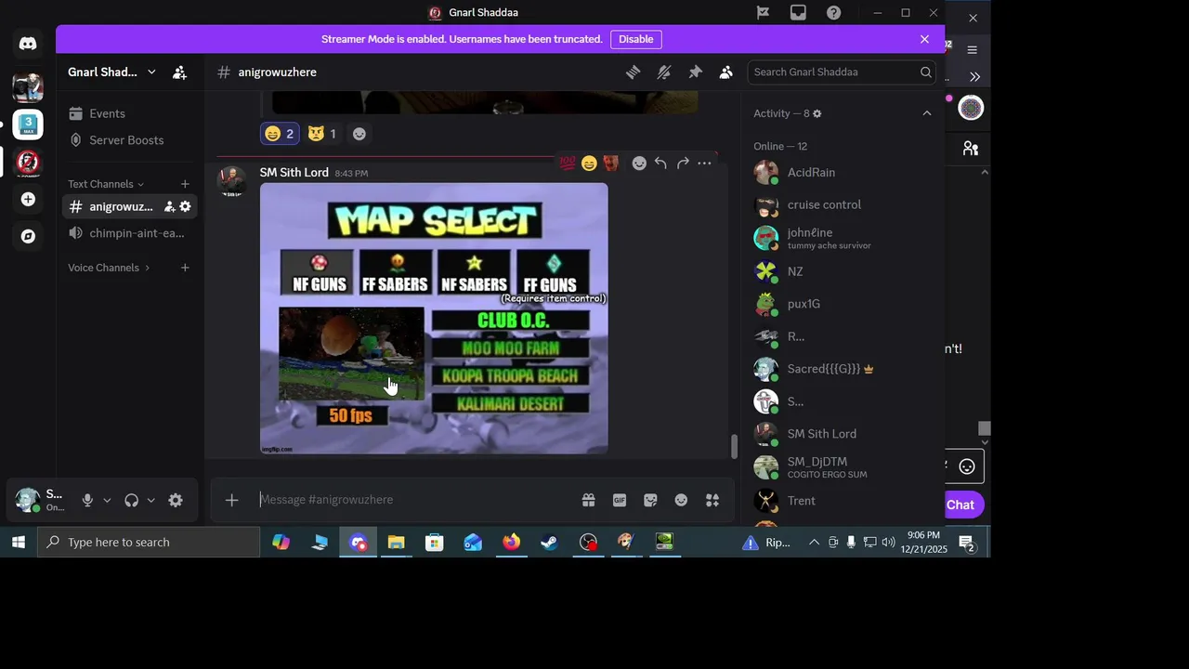Reply to SM Sith Lord's message arrow
This screenshot has height=669, width=1189.
click(660, 164)
